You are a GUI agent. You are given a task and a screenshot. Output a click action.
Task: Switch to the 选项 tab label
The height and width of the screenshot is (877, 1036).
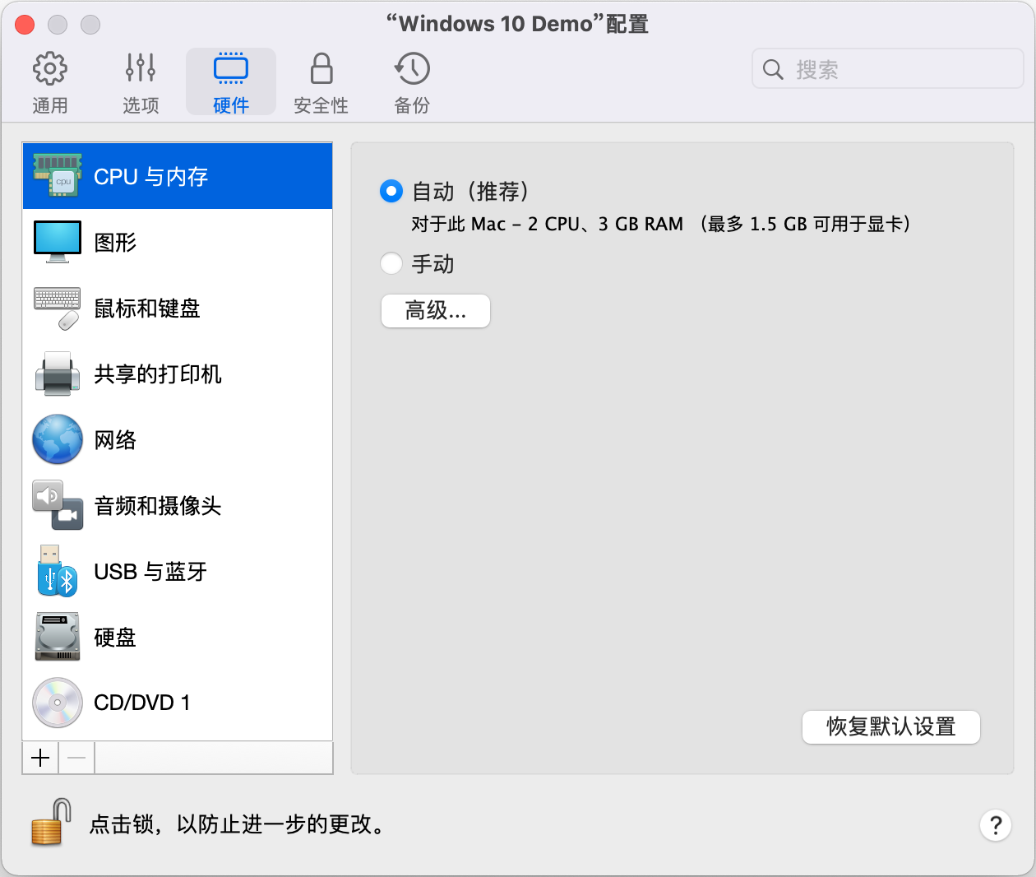point(141,105)
